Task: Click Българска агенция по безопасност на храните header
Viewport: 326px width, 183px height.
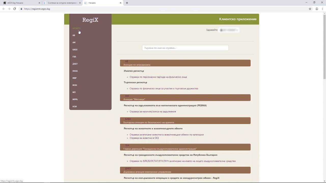Action: [185, 121]
